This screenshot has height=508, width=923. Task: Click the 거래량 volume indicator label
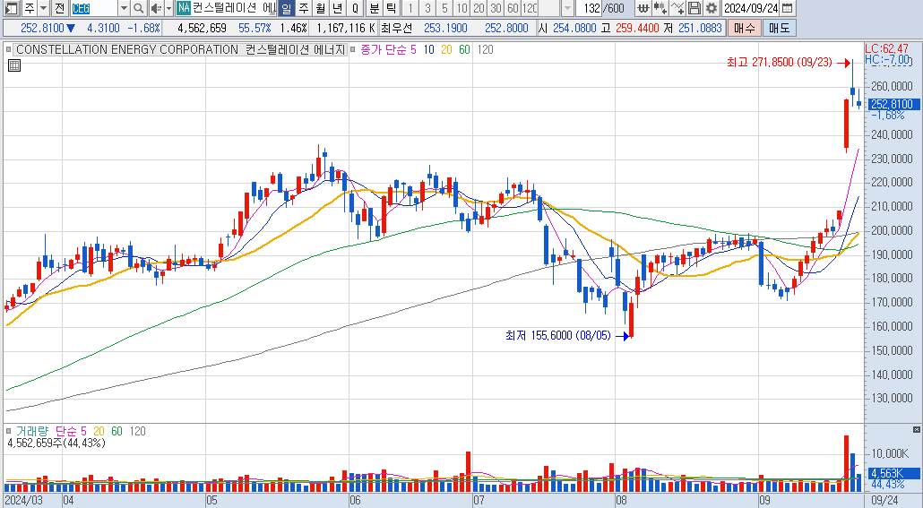pyautogui.click(x=31, y=432)
